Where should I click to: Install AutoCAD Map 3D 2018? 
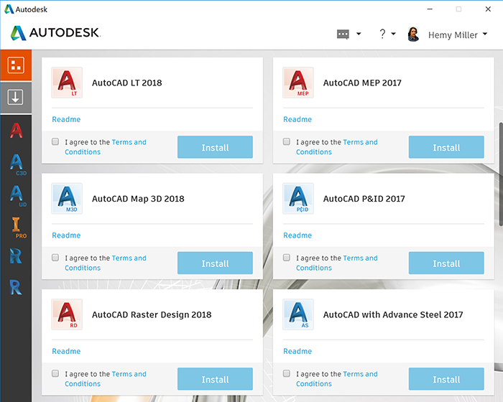pos(215,263)
